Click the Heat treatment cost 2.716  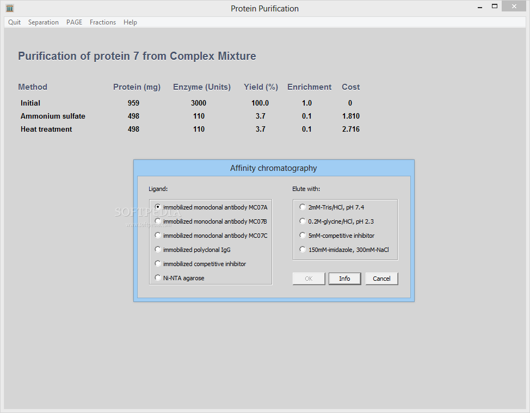(x=351, y=129)
